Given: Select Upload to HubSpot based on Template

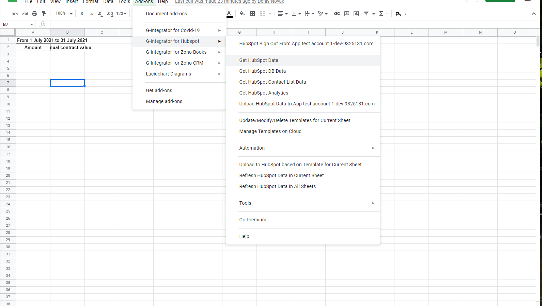Looking at the screenshot, I should click(303, 165).
